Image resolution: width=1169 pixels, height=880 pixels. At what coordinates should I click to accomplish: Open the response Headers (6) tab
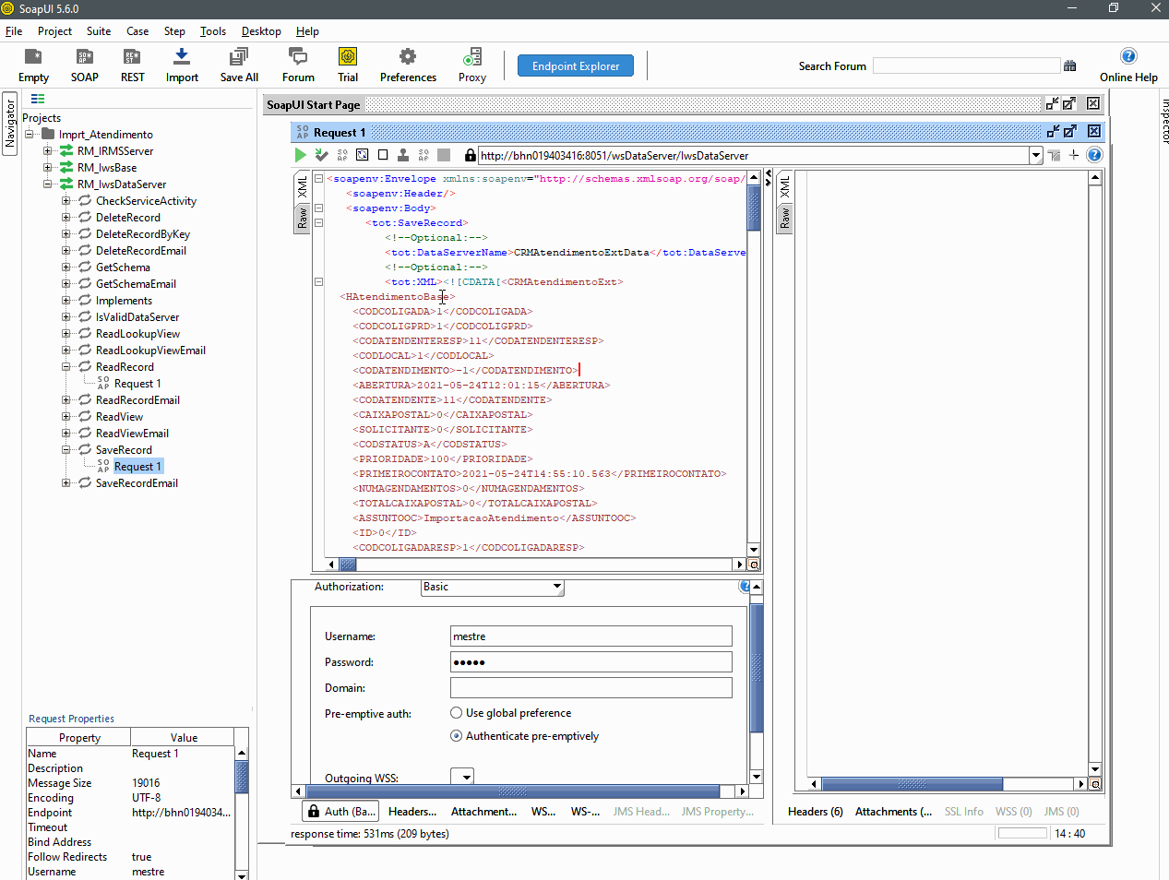tap(816, 812)
